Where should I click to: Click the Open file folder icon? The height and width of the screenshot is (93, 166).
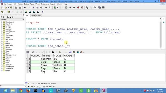tap(6, 7)
